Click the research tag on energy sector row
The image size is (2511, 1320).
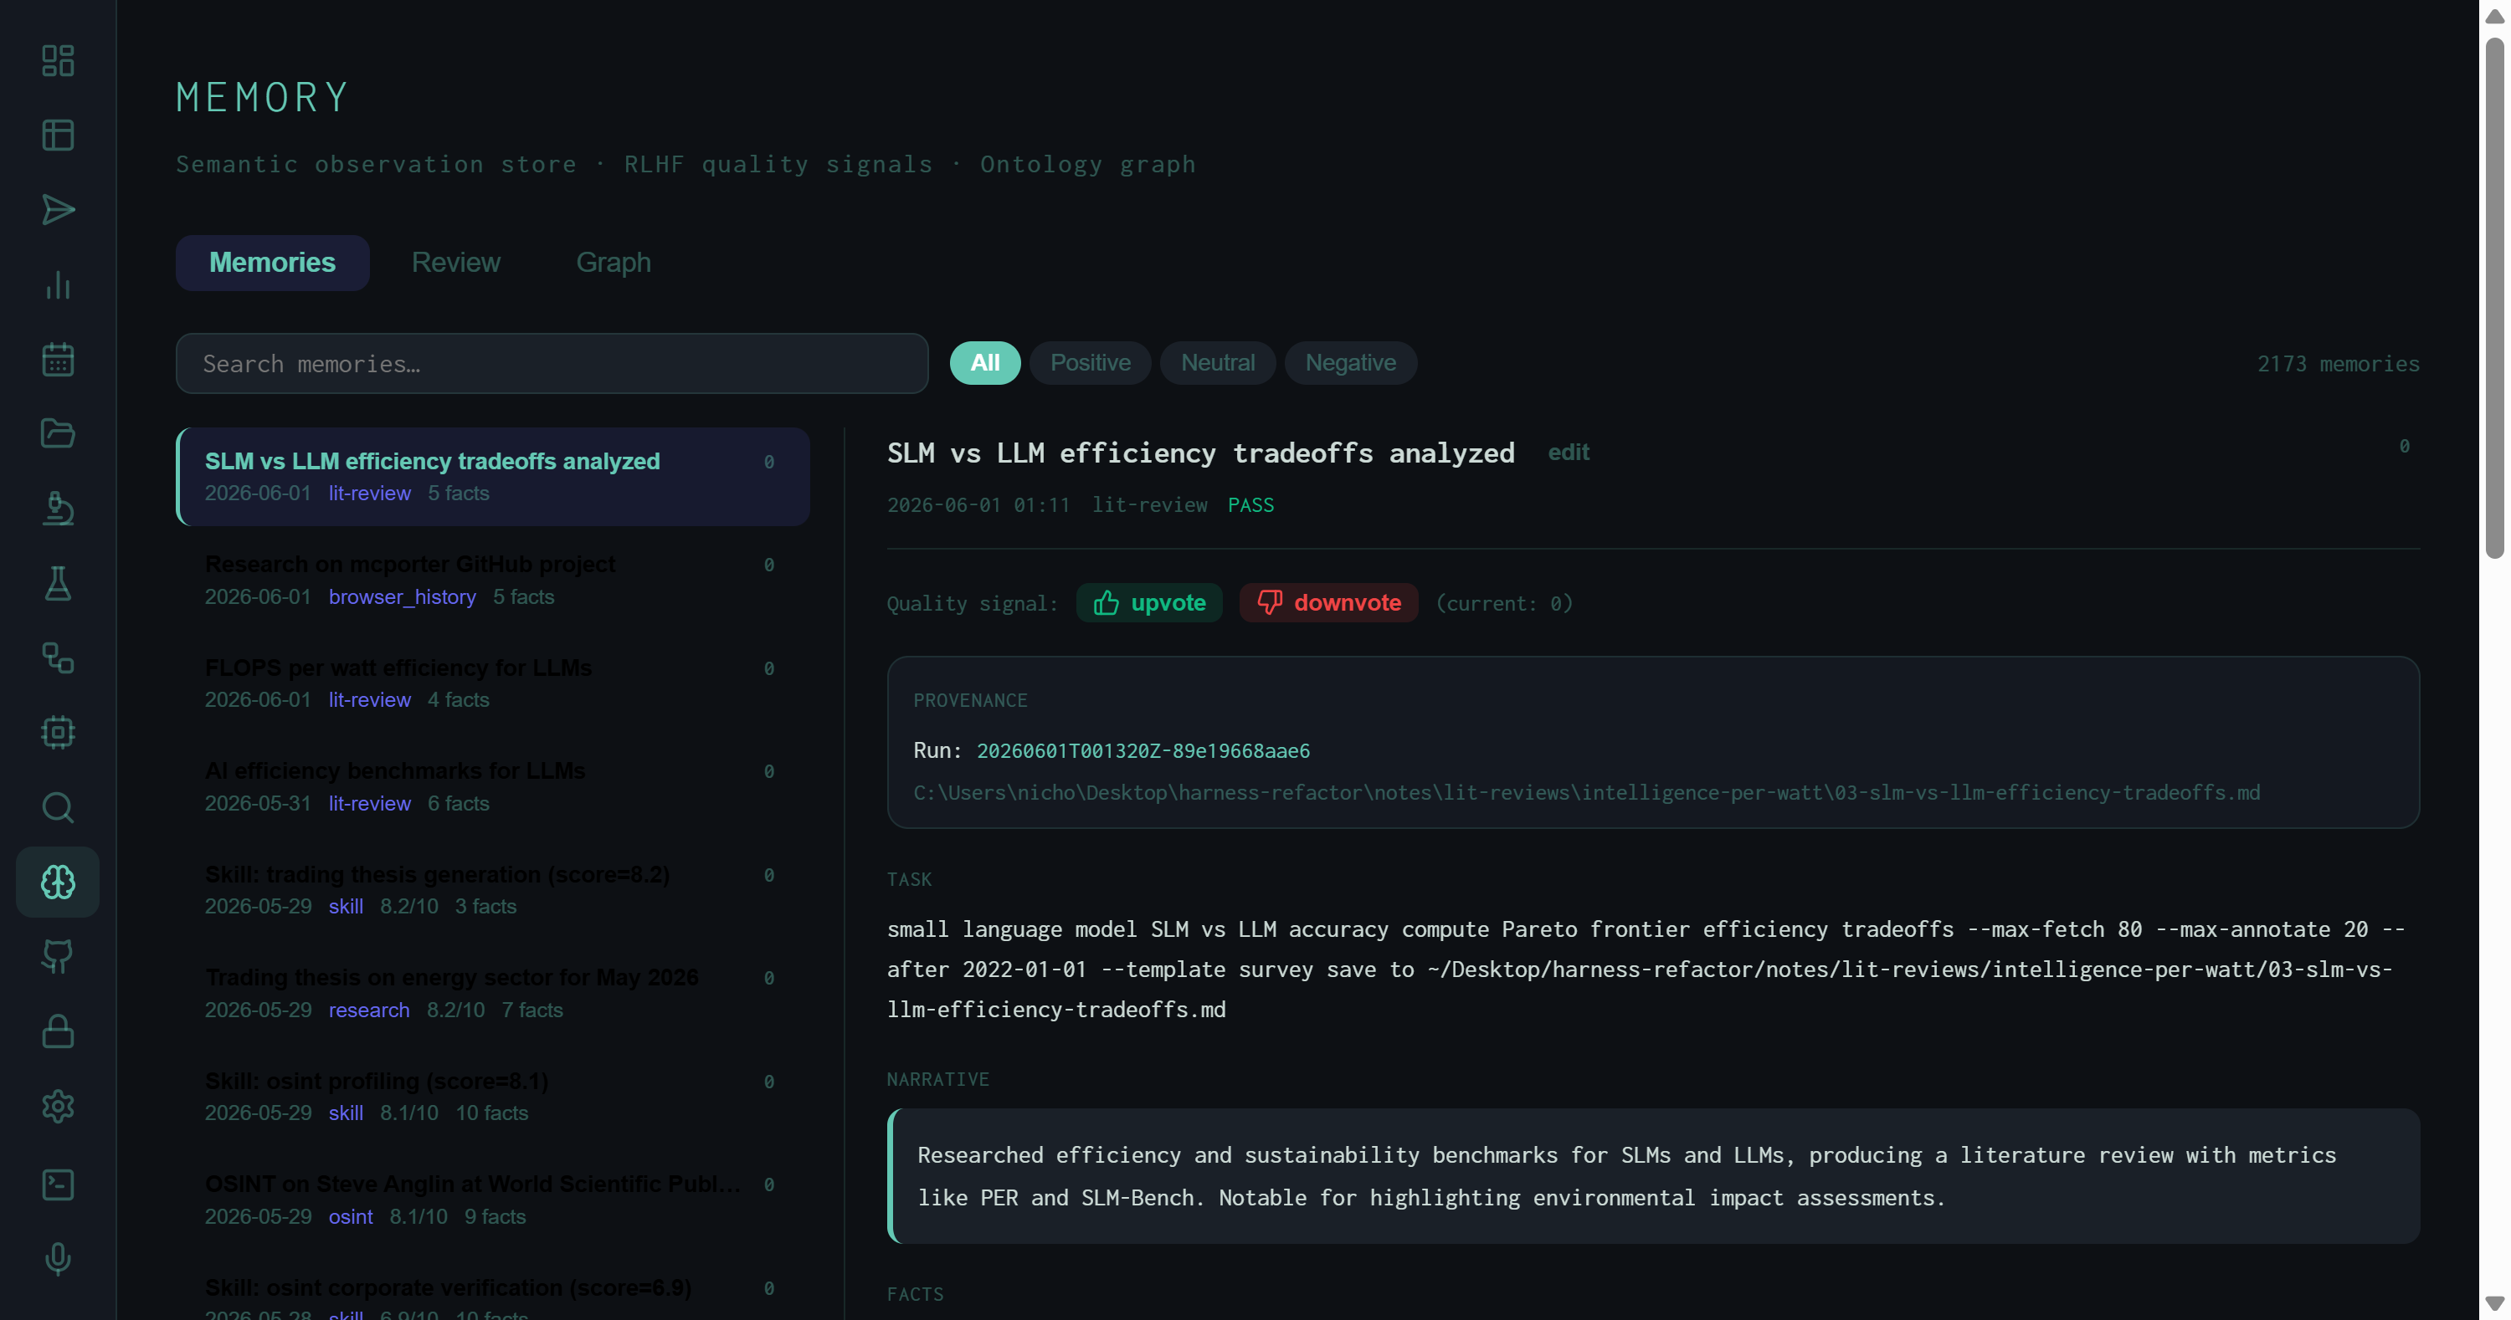pos(368,1010)
